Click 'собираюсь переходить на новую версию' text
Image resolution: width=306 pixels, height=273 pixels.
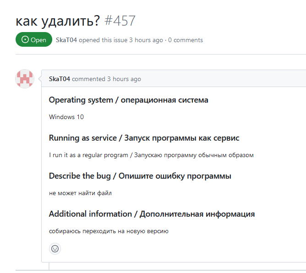109,231
